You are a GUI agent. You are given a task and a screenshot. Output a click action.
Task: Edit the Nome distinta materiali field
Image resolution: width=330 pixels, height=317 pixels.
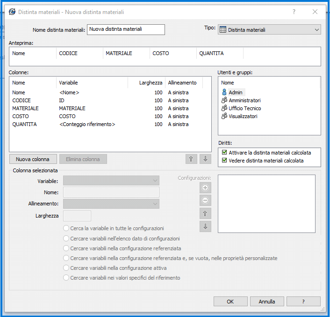[126, 29]
